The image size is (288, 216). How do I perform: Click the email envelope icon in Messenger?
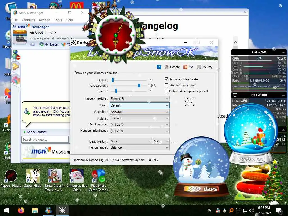point(32,44)
